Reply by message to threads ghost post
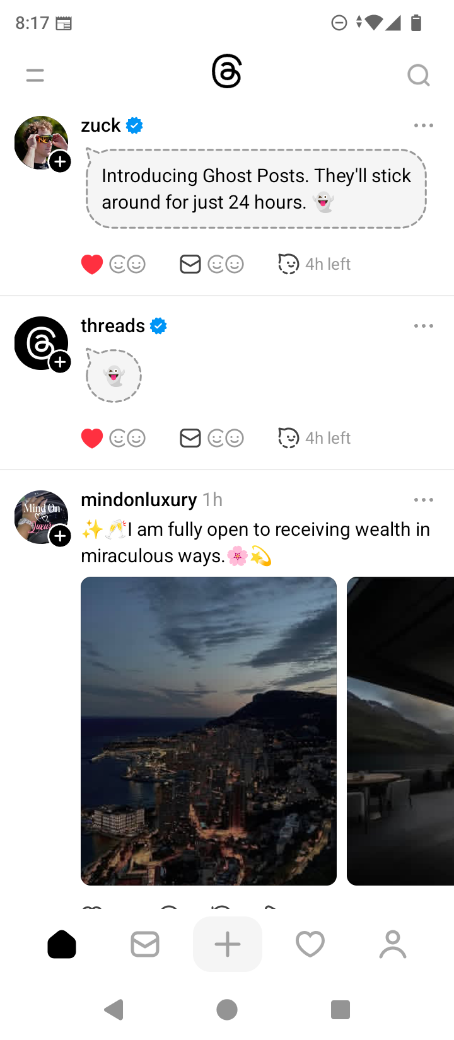The image size is (454, 1040). tap(190, 438)
